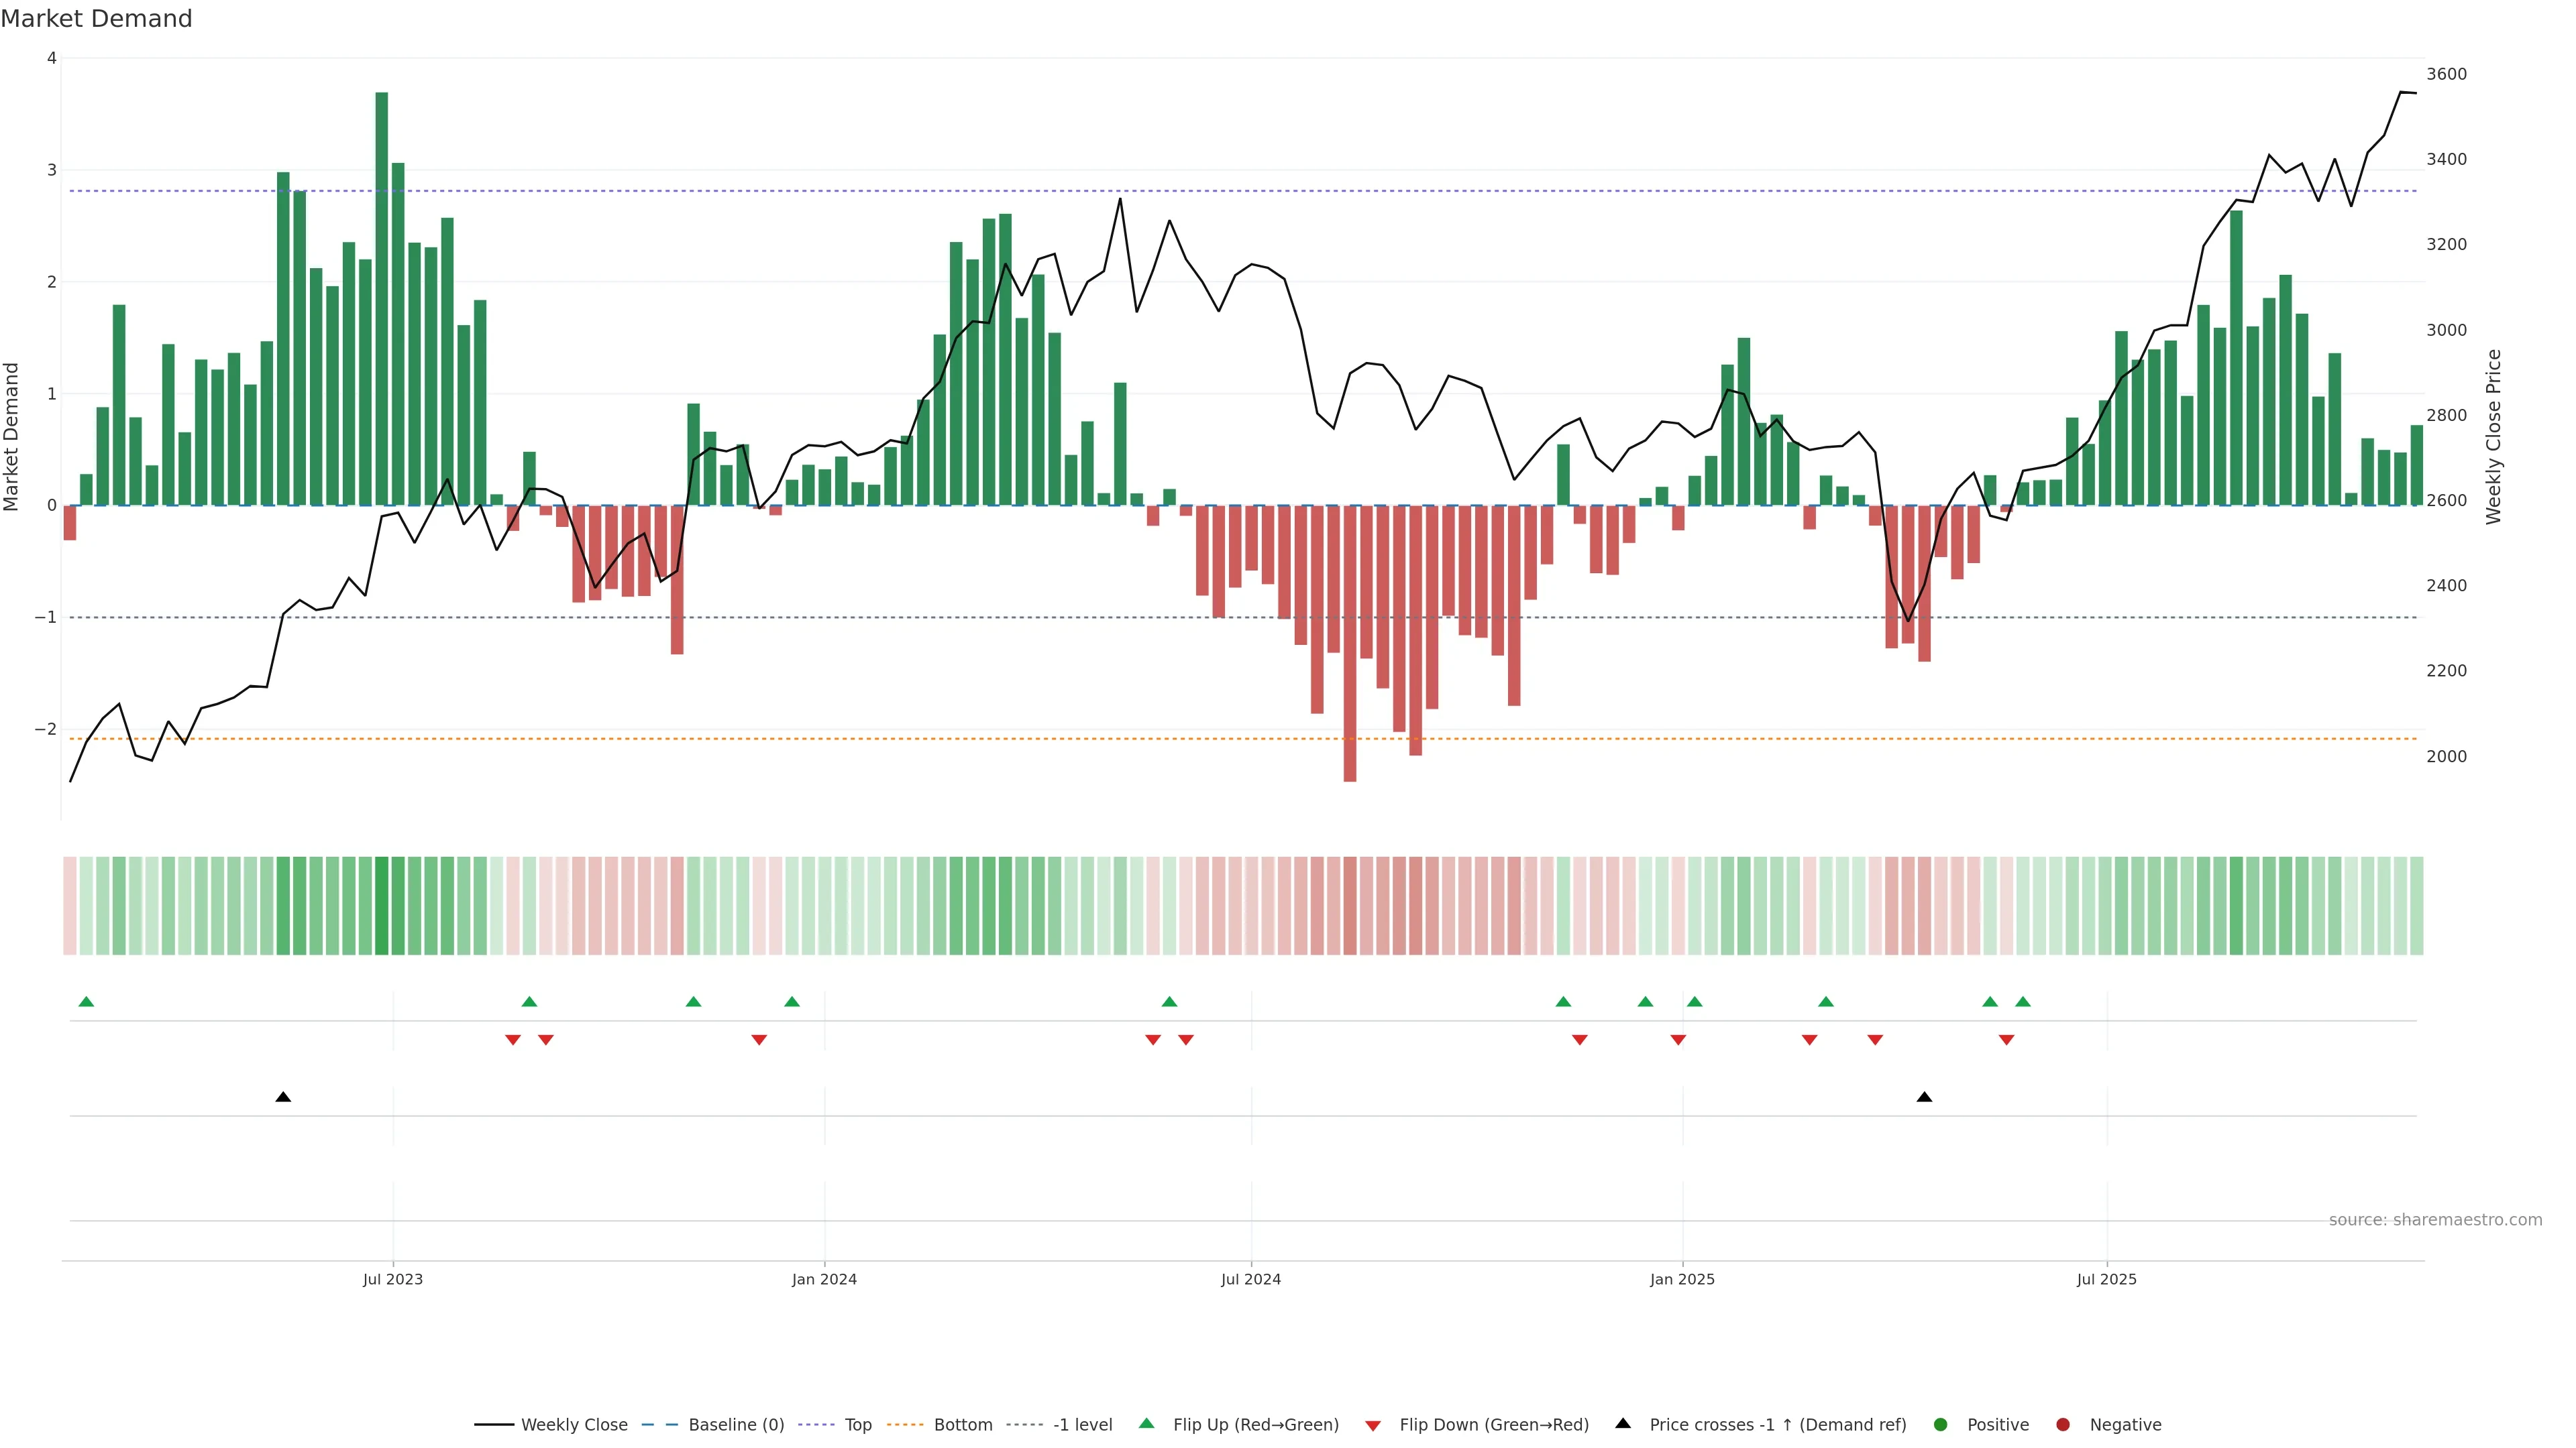Click the Jan 2025 axis label
2576x1448 pixels.
[1682, 1279]
